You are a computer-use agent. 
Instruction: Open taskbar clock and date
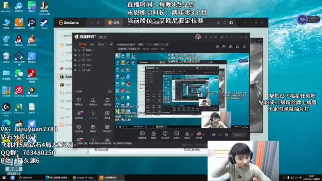coord(312,177)
